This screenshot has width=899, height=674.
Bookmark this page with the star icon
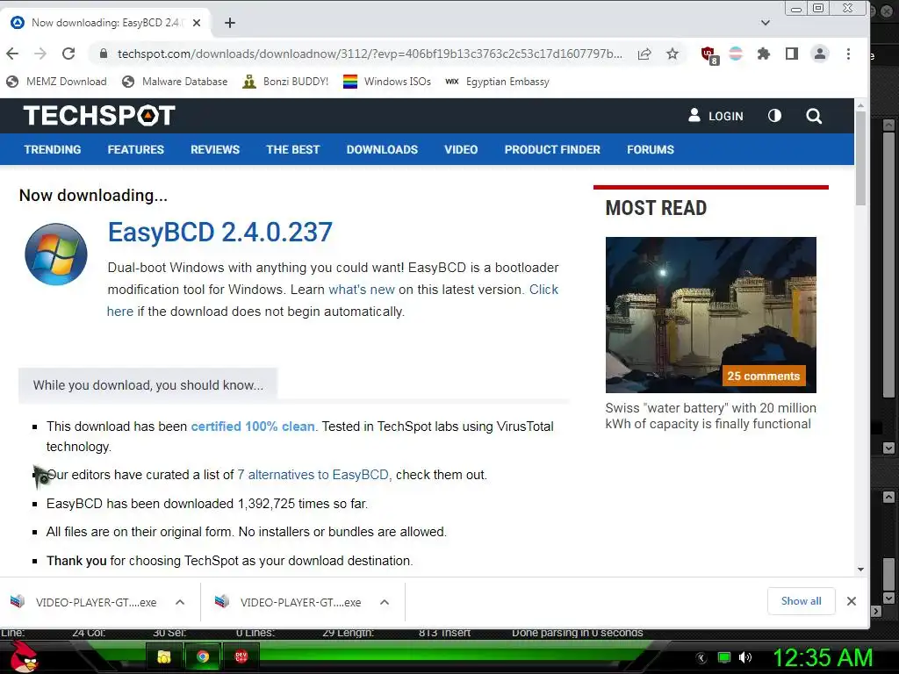coord(672,54)
